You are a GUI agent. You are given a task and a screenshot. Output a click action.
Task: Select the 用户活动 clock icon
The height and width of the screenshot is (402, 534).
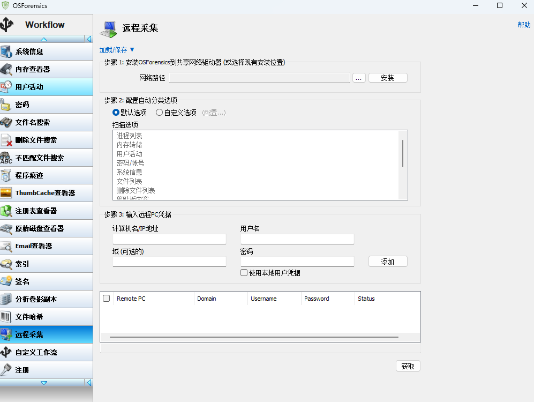pyautogui.click(x=6, y=87)
